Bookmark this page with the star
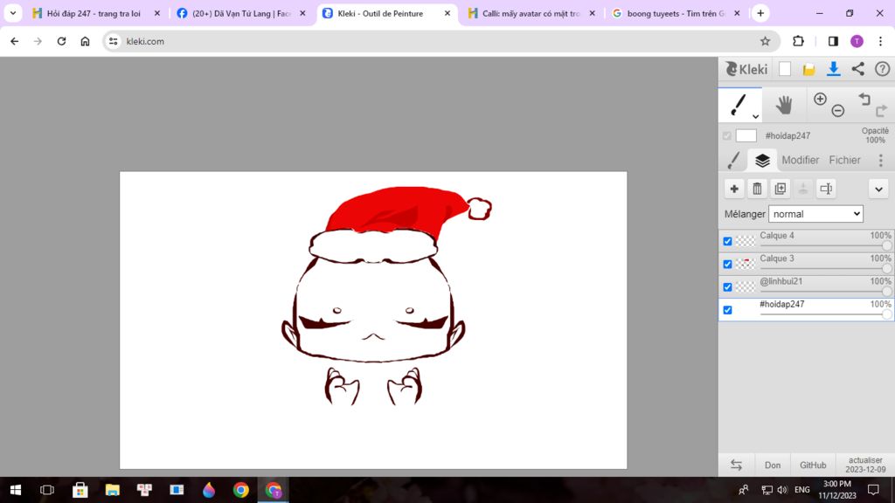This screenshot has width=895, height=503. coord(765,41)
